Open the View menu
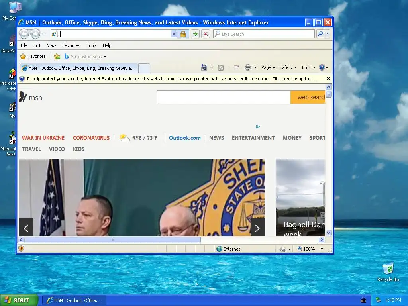 [x=51, y=45]
